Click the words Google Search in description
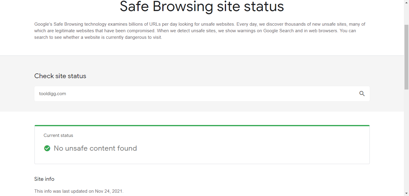Viewport: 409px width, 196px height. coord(278,31)
